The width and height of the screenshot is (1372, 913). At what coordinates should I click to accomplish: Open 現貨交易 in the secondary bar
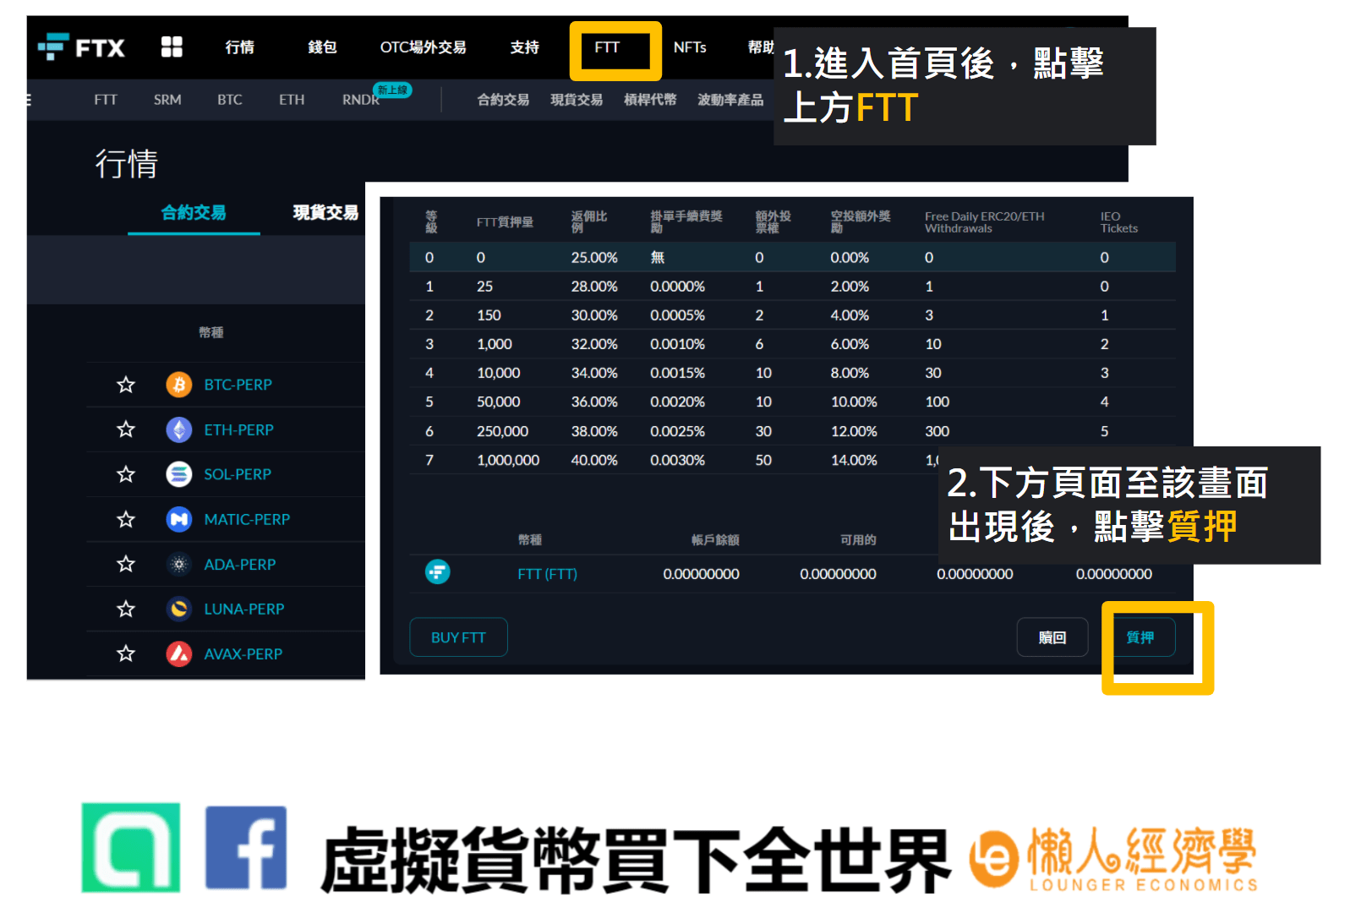pos(577,100)
